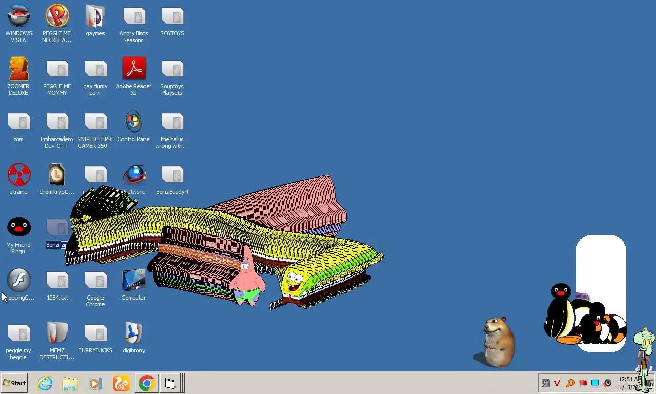Click the red V tray icon
Image resolution: width=656 pixels, height=394 pixels.
[558, 383]
